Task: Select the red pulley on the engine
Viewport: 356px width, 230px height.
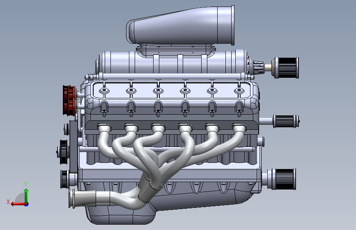Action: tap(69, 100)
